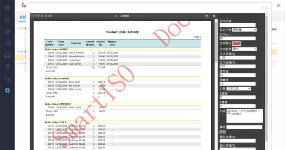The image size is (285, 150).
Task: Click 'Order Status: SHIPPED' group header
Action: [57, 49]
